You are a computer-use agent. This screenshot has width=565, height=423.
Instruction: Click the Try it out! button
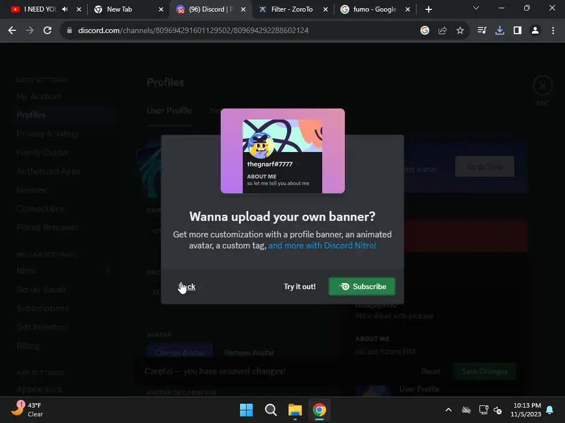(x=300, y=286)
